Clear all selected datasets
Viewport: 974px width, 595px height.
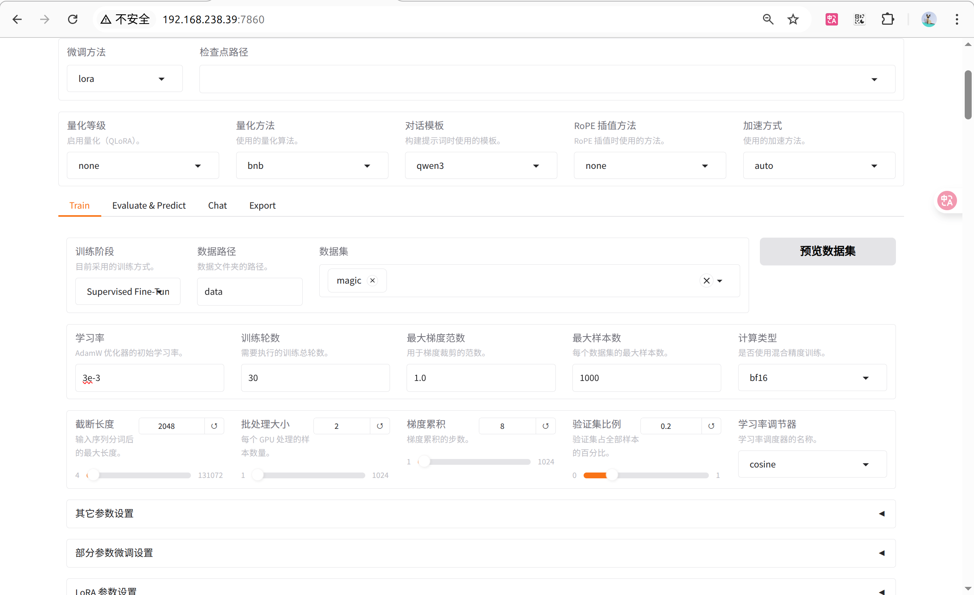(707, 280)
